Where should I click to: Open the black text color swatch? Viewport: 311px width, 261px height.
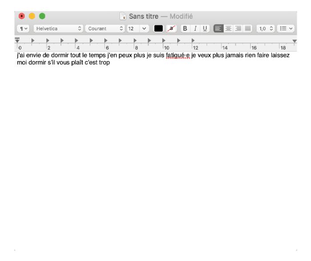(x=159, y=29)
